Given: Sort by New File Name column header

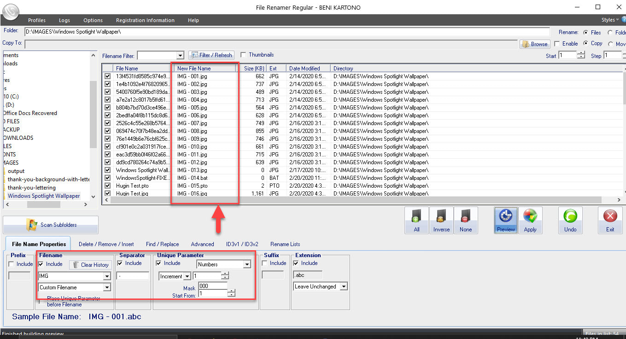Looking at the screenshot, I should click(x=206, y=69).
